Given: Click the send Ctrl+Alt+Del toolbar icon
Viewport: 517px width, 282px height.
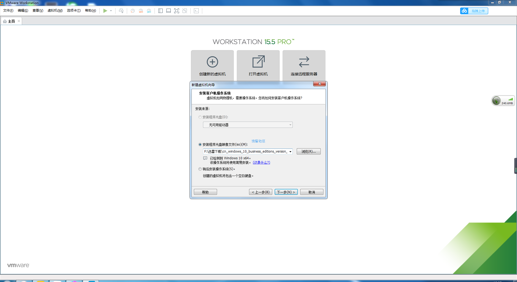Looking at the screenshot, I should 121,11.
